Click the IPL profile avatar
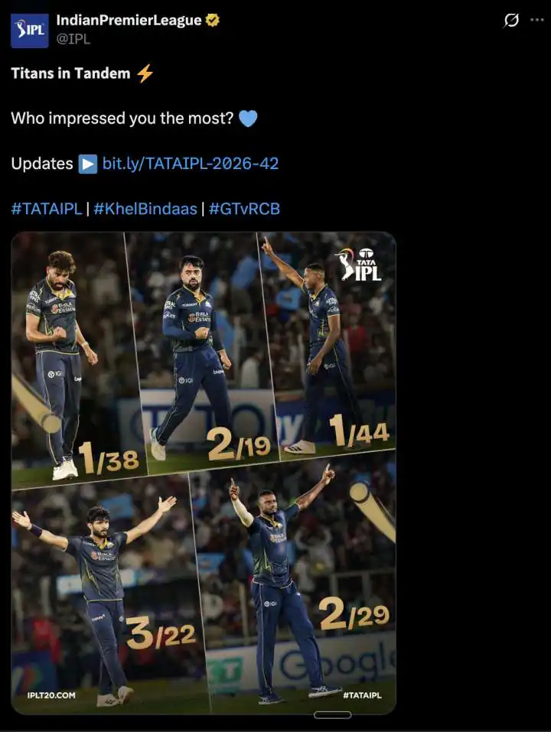 click(29, 31)
